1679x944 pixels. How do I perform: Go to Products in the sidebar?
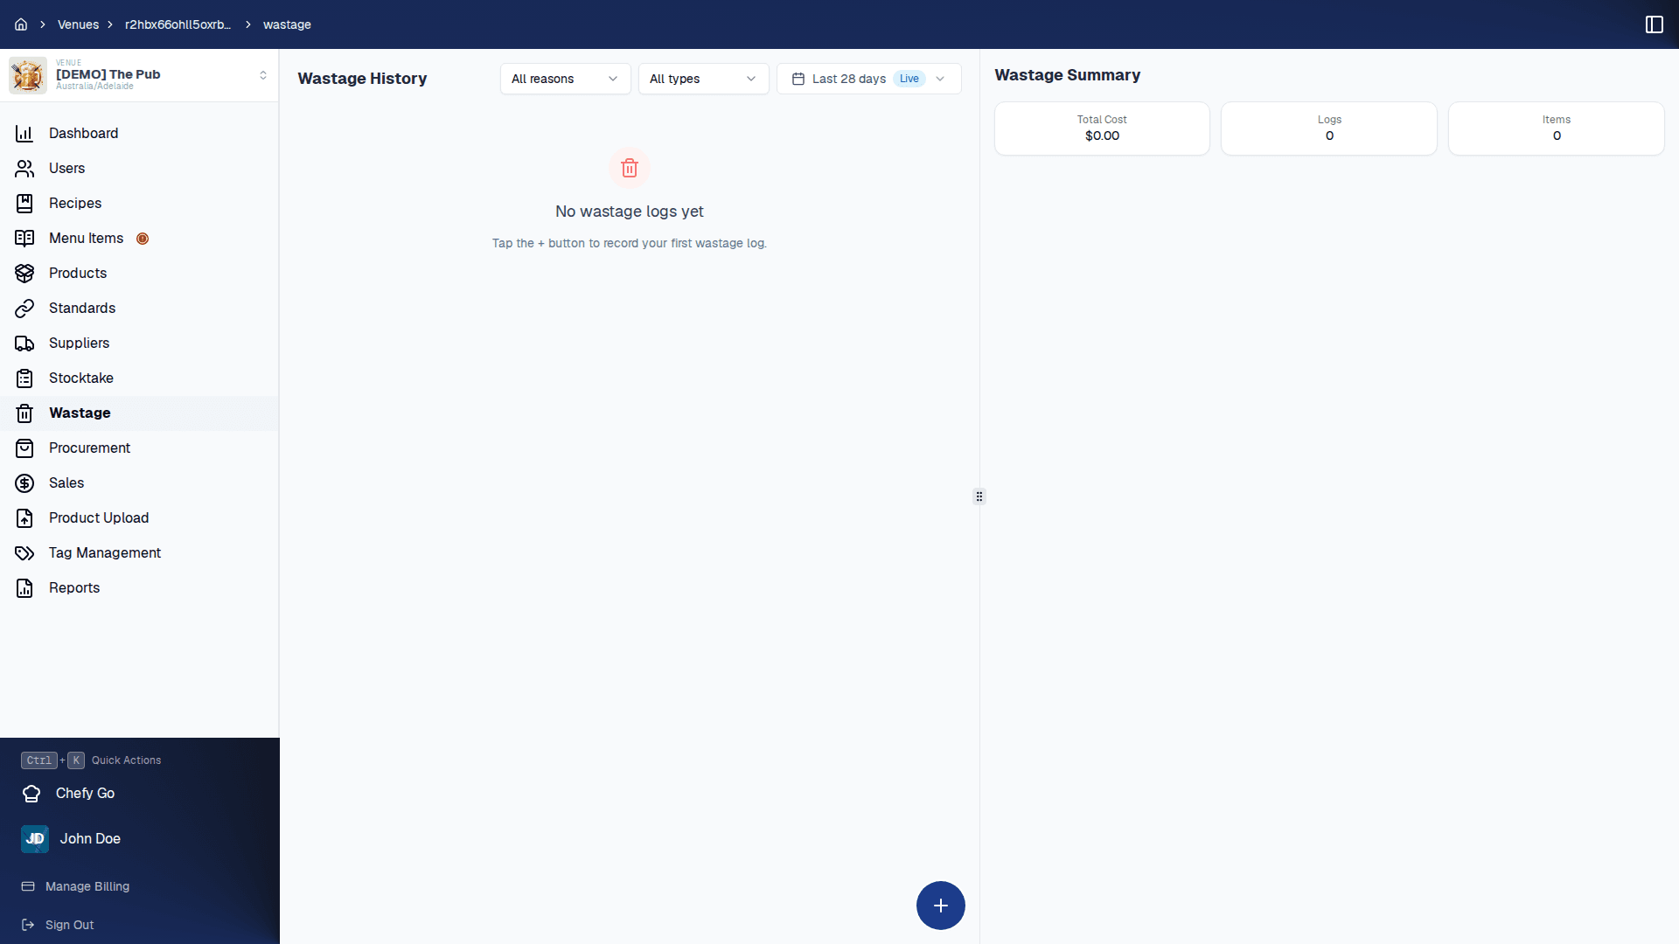coord(140,274)
